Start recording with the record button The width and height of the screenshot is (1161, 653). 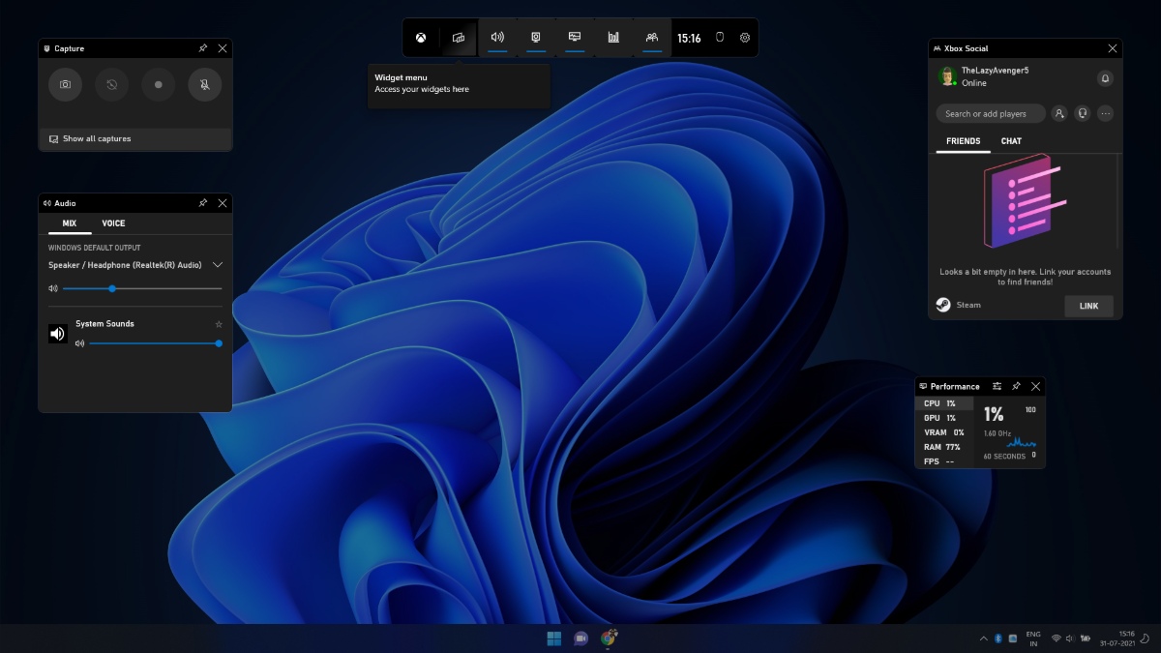(158, 85)
